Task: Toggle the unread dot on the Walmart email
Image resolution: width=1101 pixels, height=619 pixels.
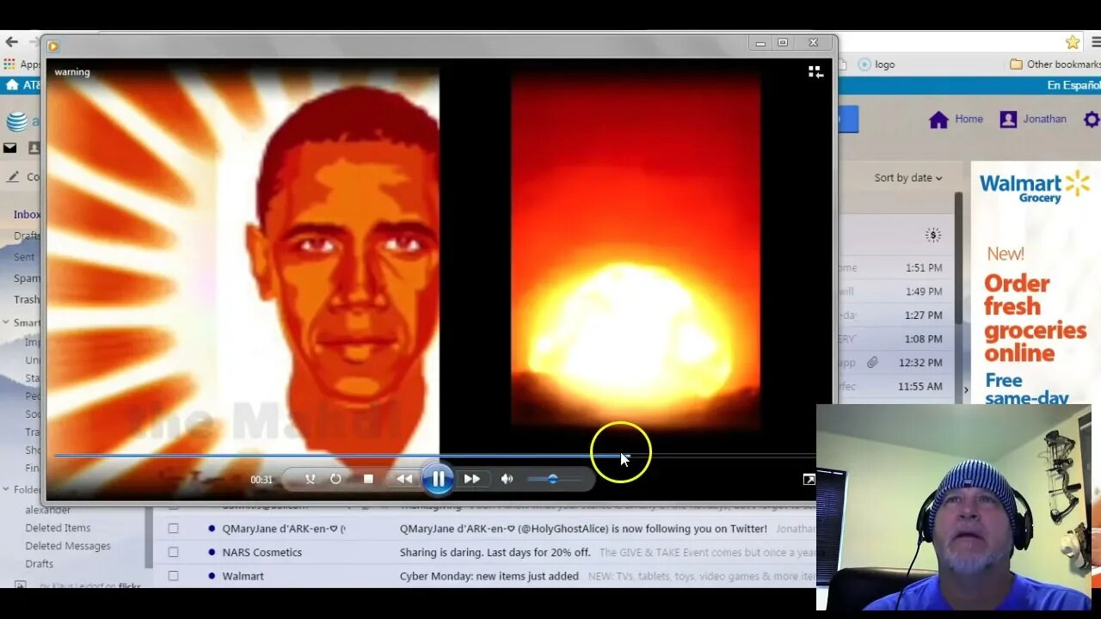Action: coord(212,576)
